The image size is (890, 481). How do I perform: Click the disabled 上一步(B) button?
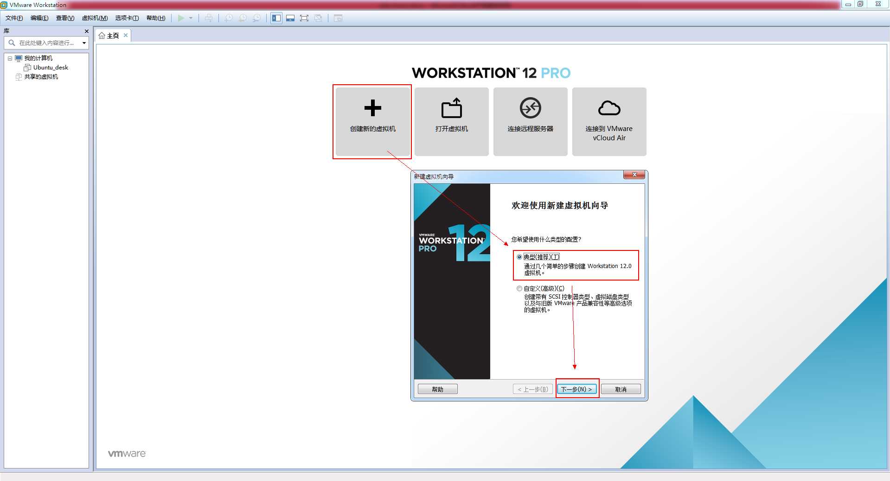tap(532, 389)
